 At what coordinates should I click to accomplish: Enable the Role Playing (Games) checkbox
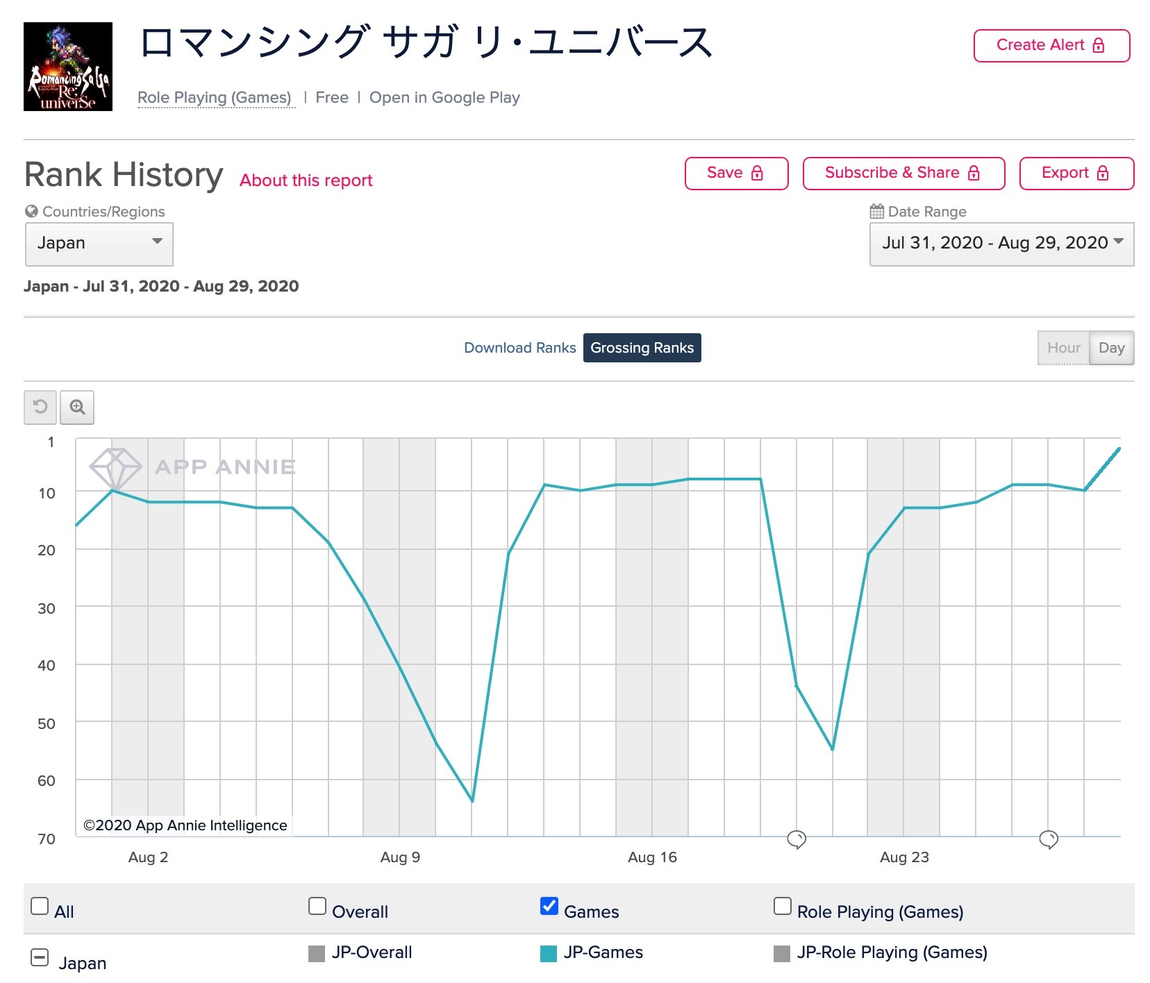[x=783, y=906]
